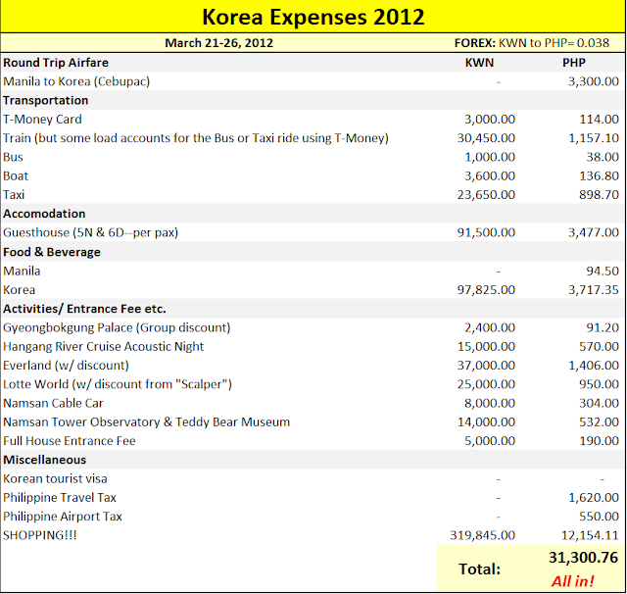
Task: Select the 5,000.00 KWN Full House value
Action: (490, 441)
